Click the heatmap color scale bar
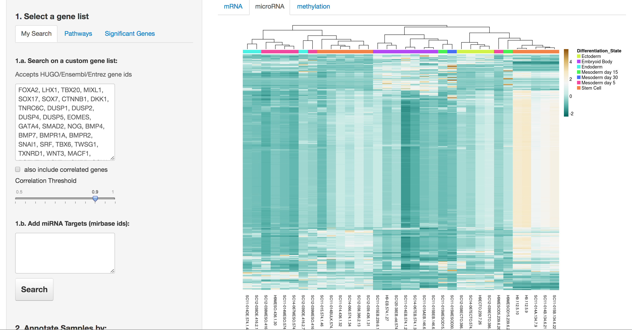 (566, 83)
